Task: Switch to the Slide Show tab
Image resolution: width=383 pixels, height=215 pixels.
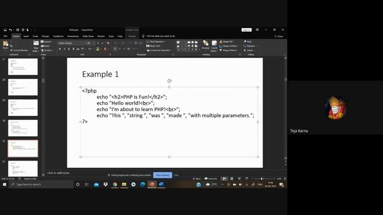Action: [x=88, y=36]
